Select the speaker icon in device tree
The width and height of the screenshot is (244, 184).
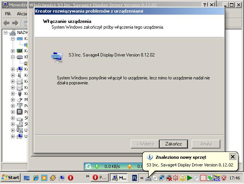coord(20,75)
